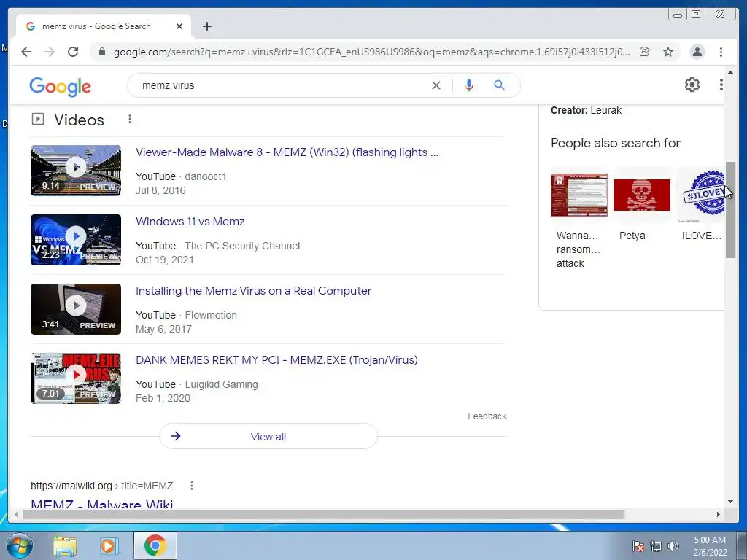
Task: Click the ILOVEYOU stamp image
Action: point(702,195)
